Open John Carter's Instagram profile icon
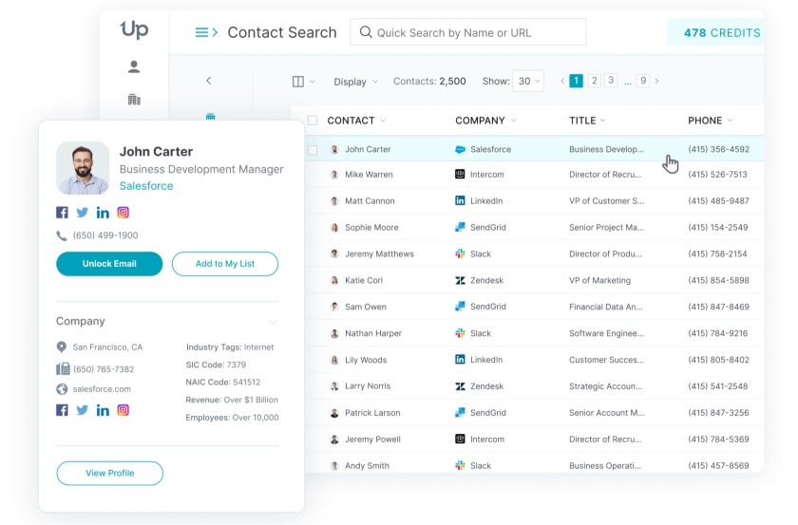The width and height of the screenshot is (798, 525). tap(123, 212)
